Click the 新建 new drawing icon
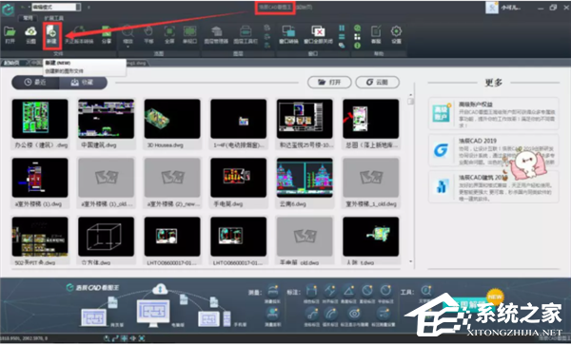The height and width of the screenshot is (345, 571). point(52,35)
